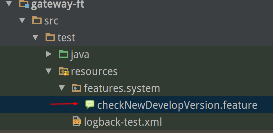The height and width of the screenshot is (133, 273).
Task: Select logback-test.xml file name
Action: pos(123,122)
